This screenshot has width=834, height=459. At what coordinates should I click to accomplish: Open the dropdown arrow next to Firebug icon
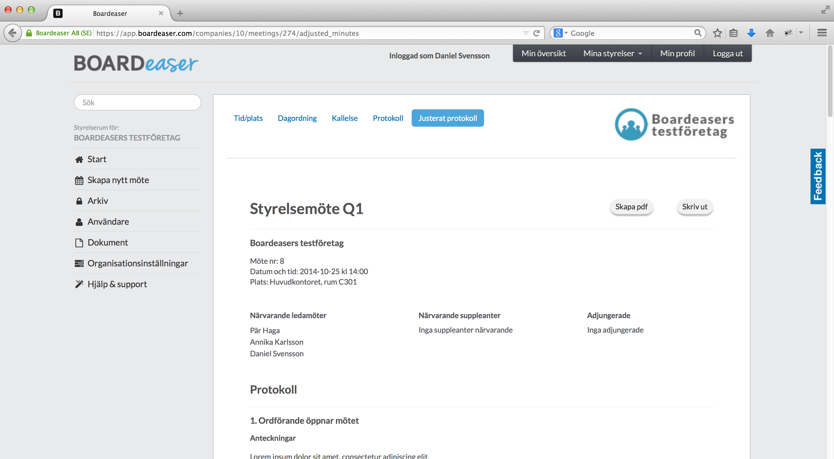(801, 33)
